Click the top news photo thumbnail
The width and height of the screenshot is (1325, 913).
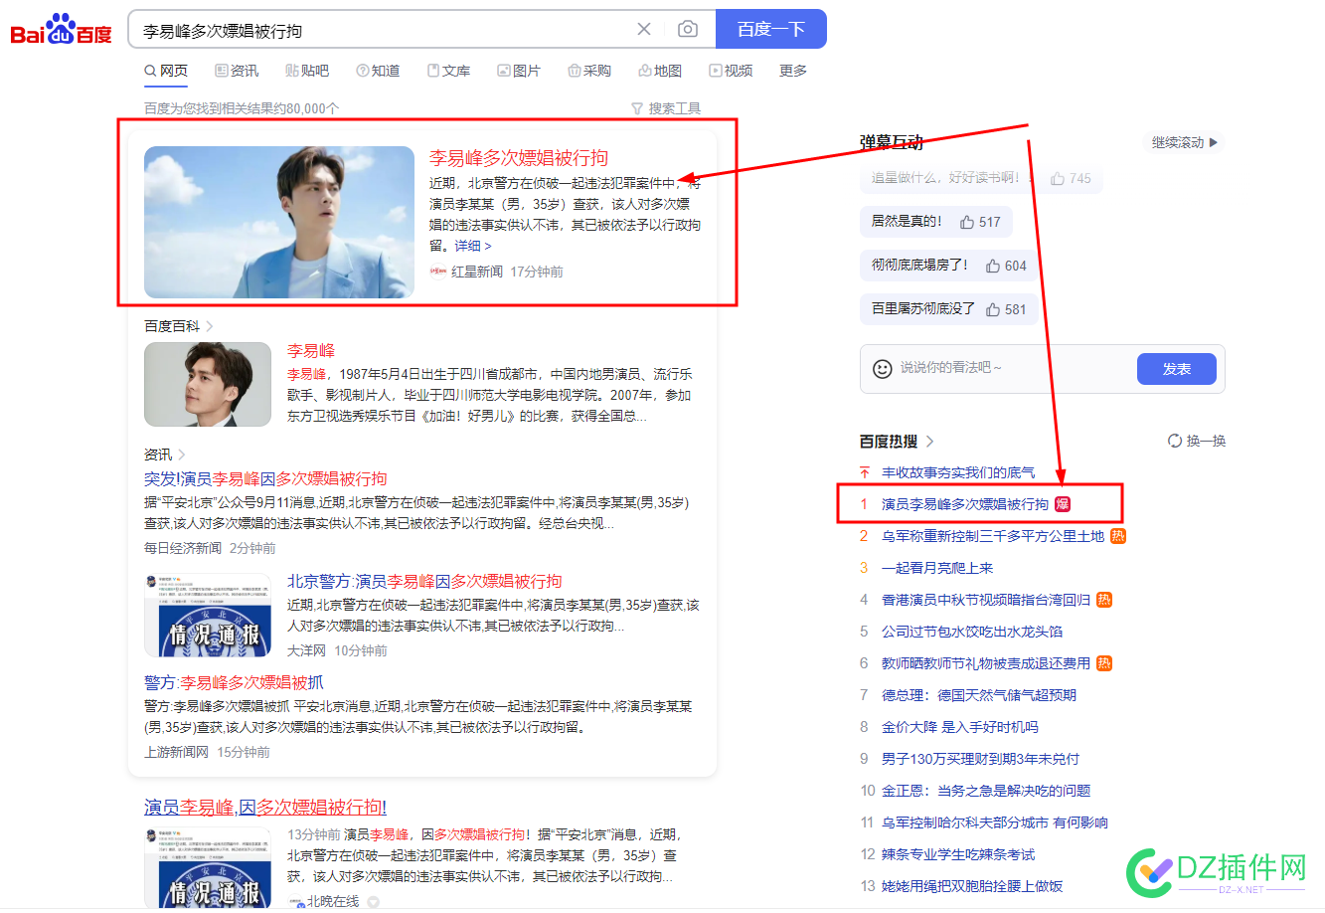[x=279, y=222]
